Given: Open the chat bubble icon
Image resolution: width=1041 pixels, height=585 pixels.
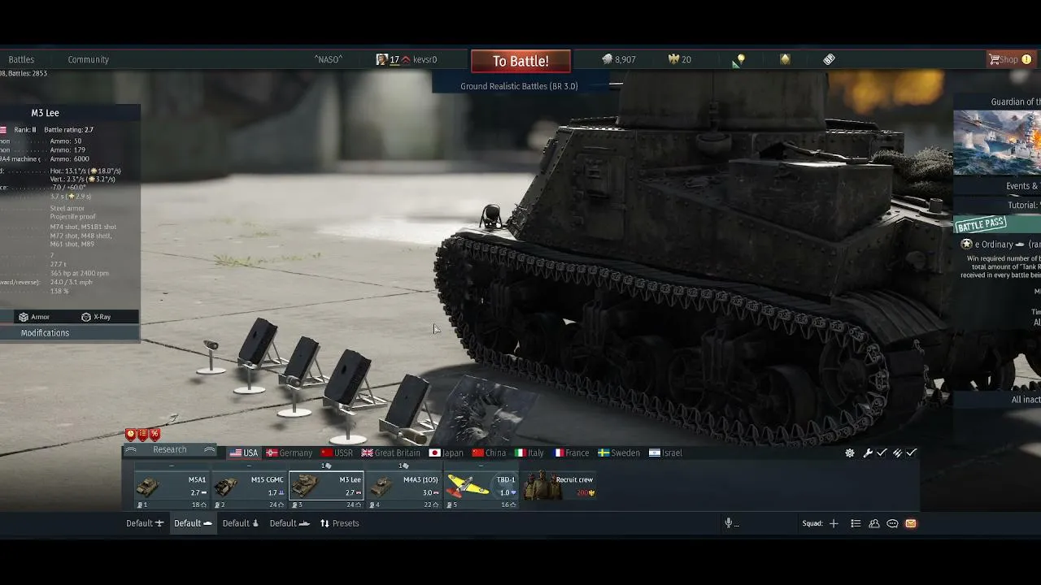Looking at the screenshot, I should (892, 523).
